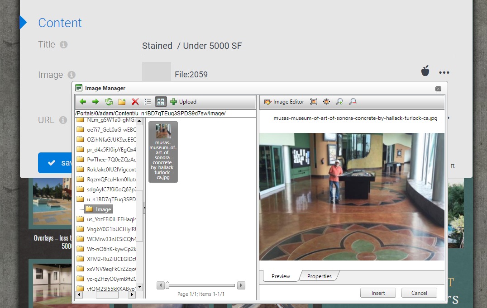Insert the selected image
The height and width of the screenshot is (308, 487).
click(x=378, y=293)
